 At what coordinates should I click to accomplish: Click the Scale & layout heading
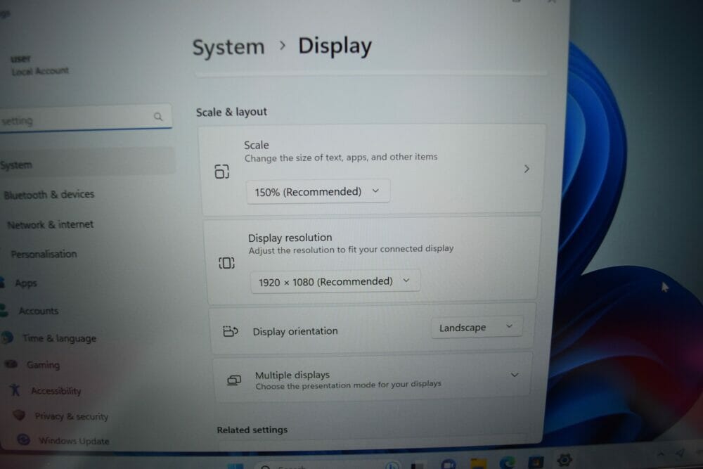pos(231,112)
